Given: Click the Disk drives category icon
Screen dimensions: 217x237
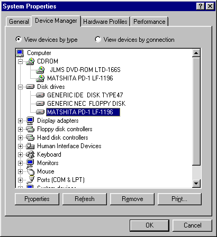Looking at the screenshot, I should 30,87.
